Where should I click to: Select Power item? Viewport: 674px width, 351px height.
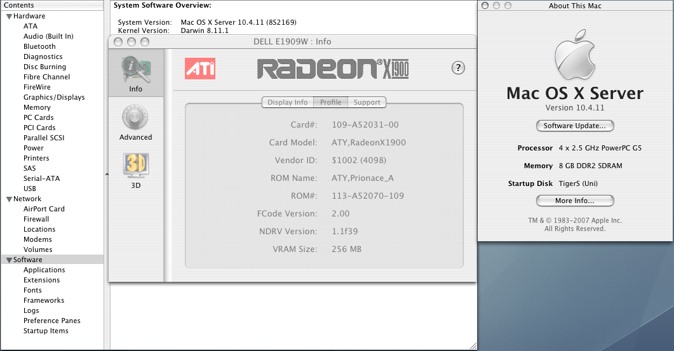34,149
